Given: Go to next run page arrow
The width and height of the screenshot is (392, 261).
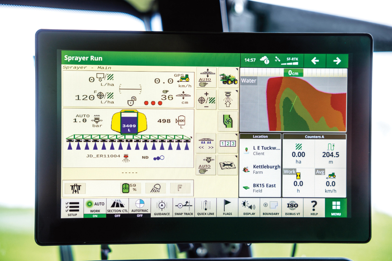Looking at the screenshot, I should tap(337, 61).
